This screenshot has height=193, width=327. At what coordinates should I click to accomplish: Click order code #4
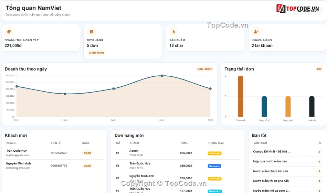pyautogui.click(x=118, y=166)
